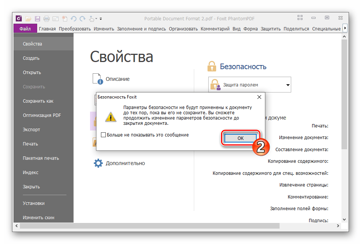
Task: Expand the hand tool dropdown arrow
Action: click(96, 19)
